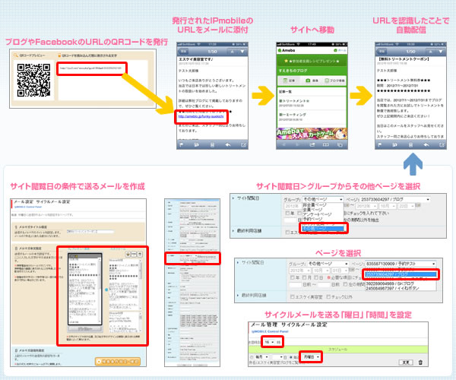
Task: Tap the up arrow in coupon mail header
Action: [430, 52]
